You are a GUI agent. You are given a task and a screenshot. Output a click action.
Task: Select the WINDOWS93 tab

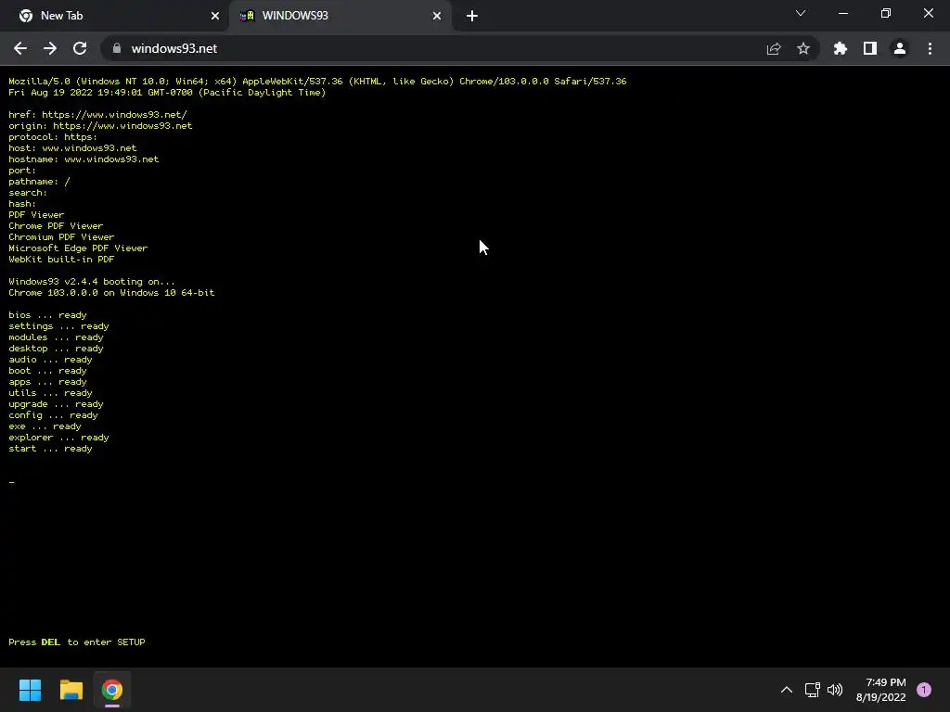[x=340, y=16]
